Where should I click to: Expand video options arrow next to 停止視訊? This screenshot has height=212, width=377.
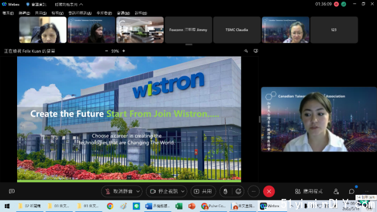(x=183, y=191)
